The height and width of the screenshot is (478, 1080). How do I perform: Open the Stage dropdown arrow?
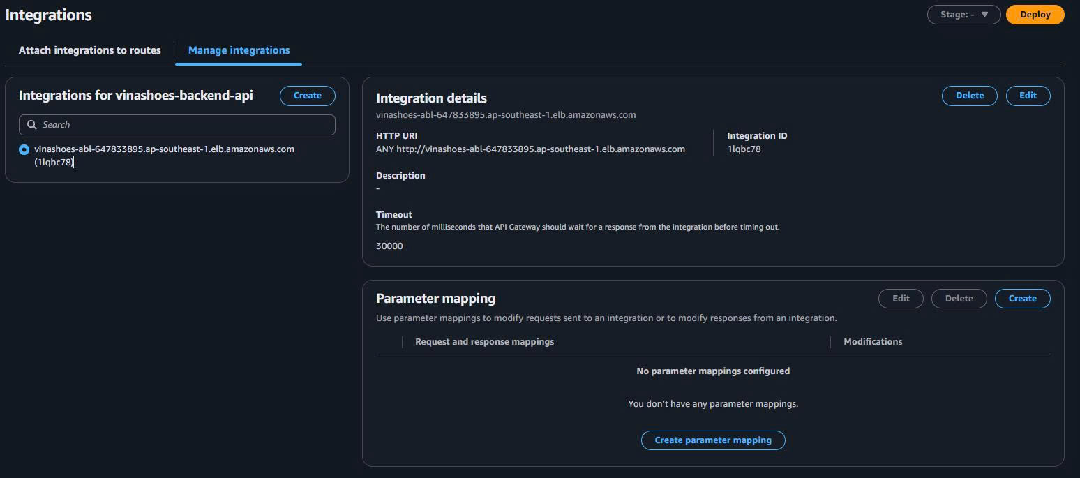pyautogui.click(x=986, y=14)
